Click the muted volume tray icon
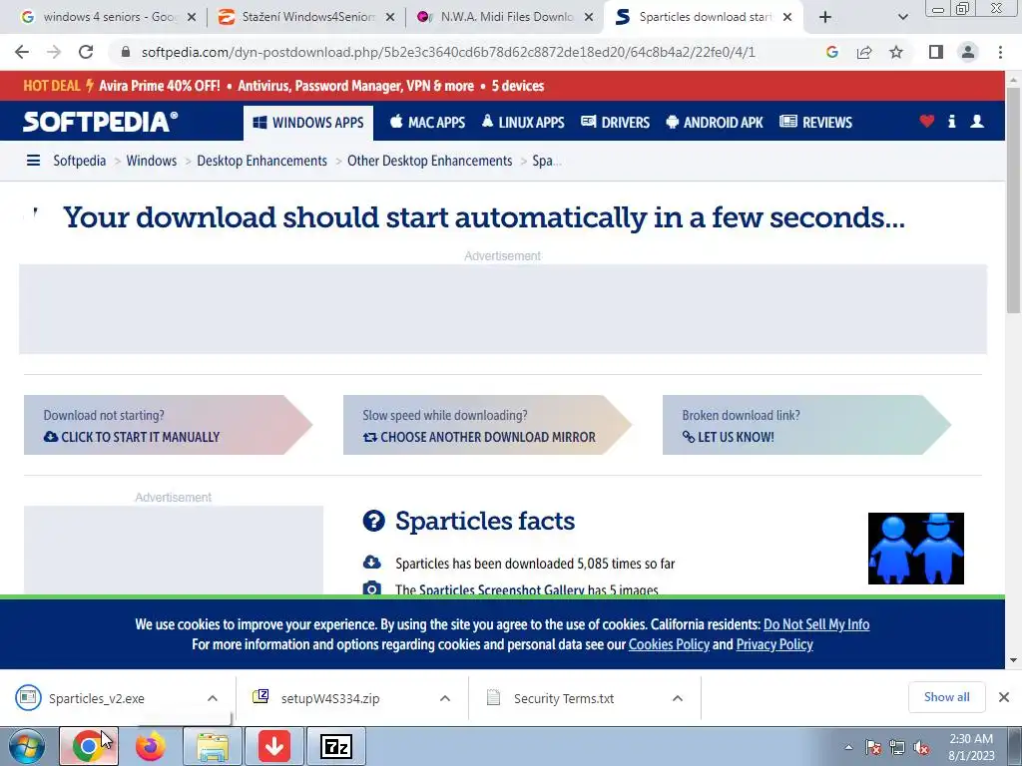This screenshot has width=1022, height=766. [921, 748]
